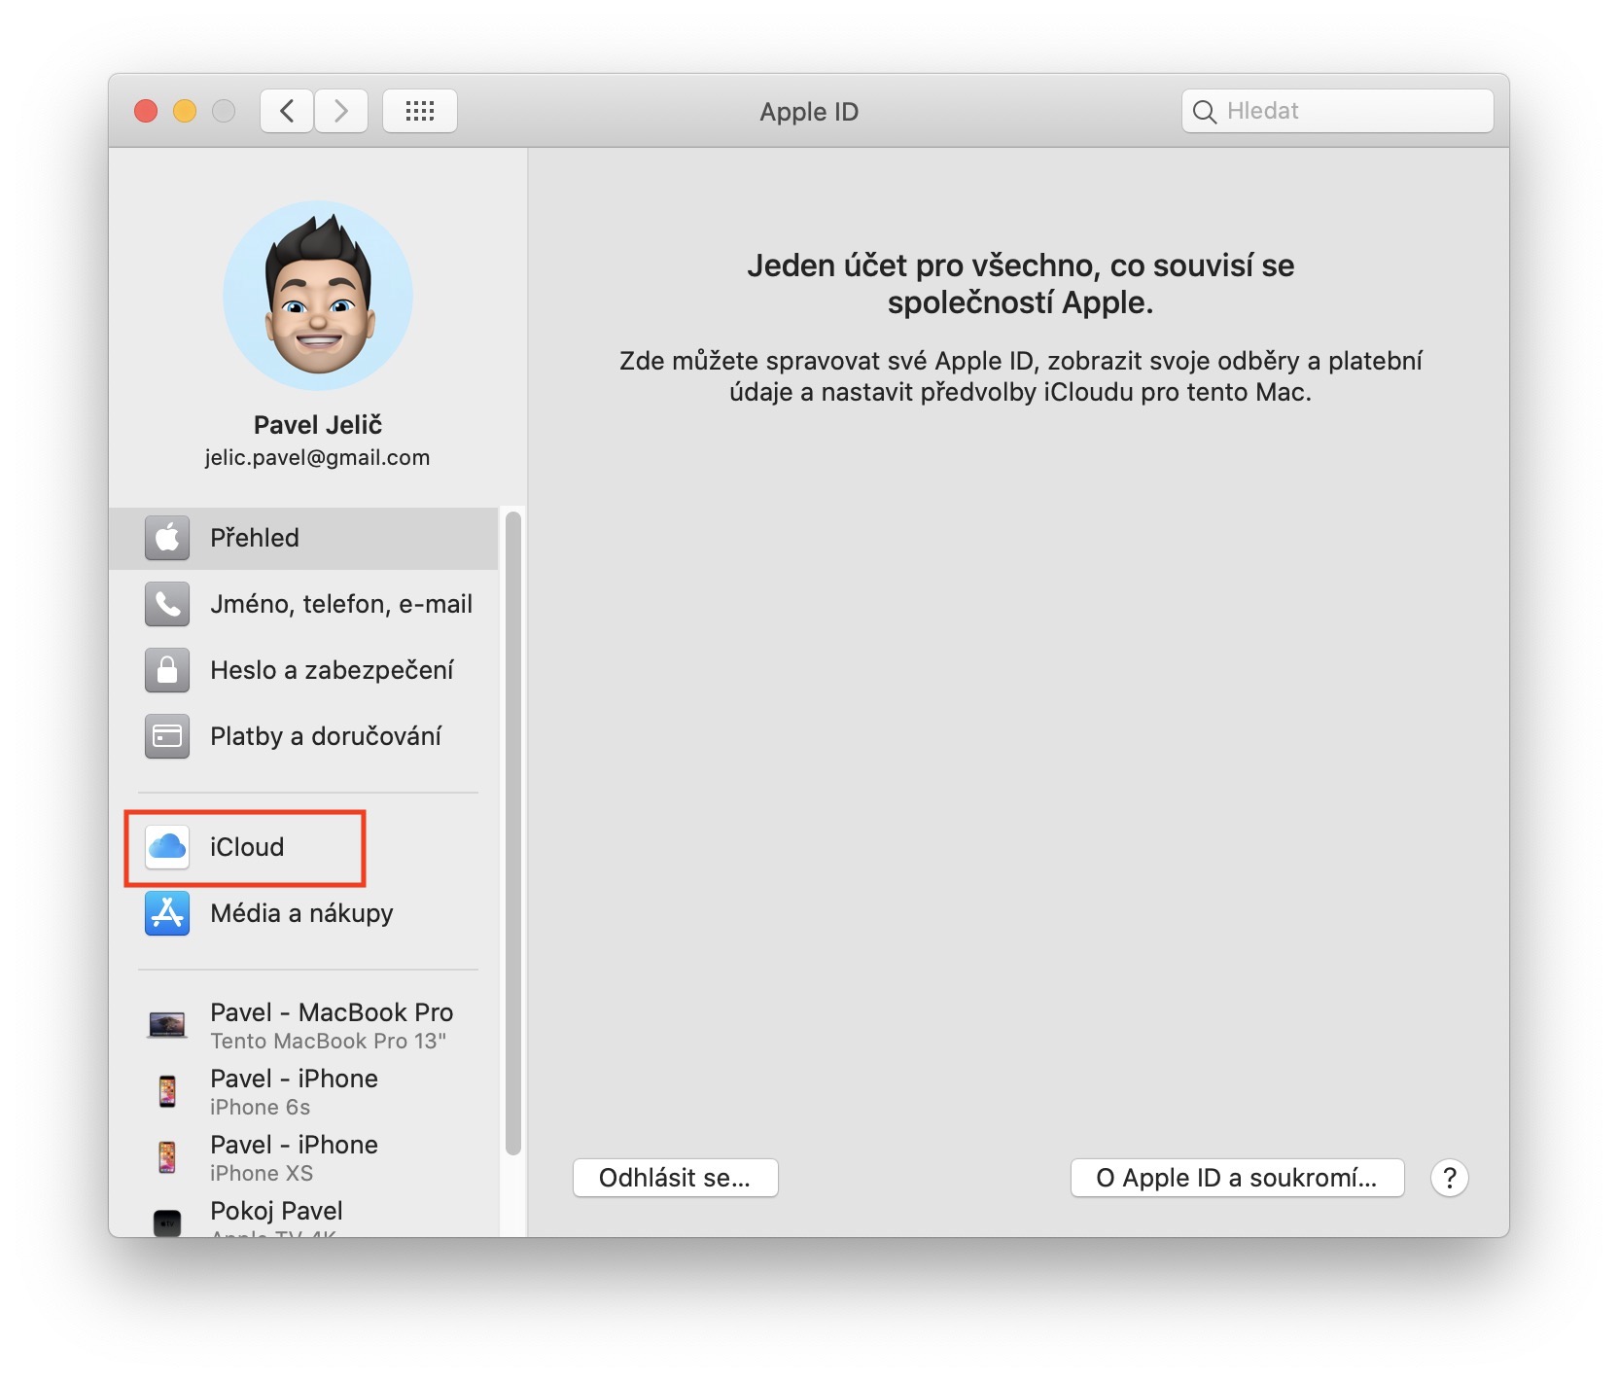Click the App Store icon for Média a nákupy
Image resolution: width=1618 pixels, height=1381 pixels.
tap(167, 913)
